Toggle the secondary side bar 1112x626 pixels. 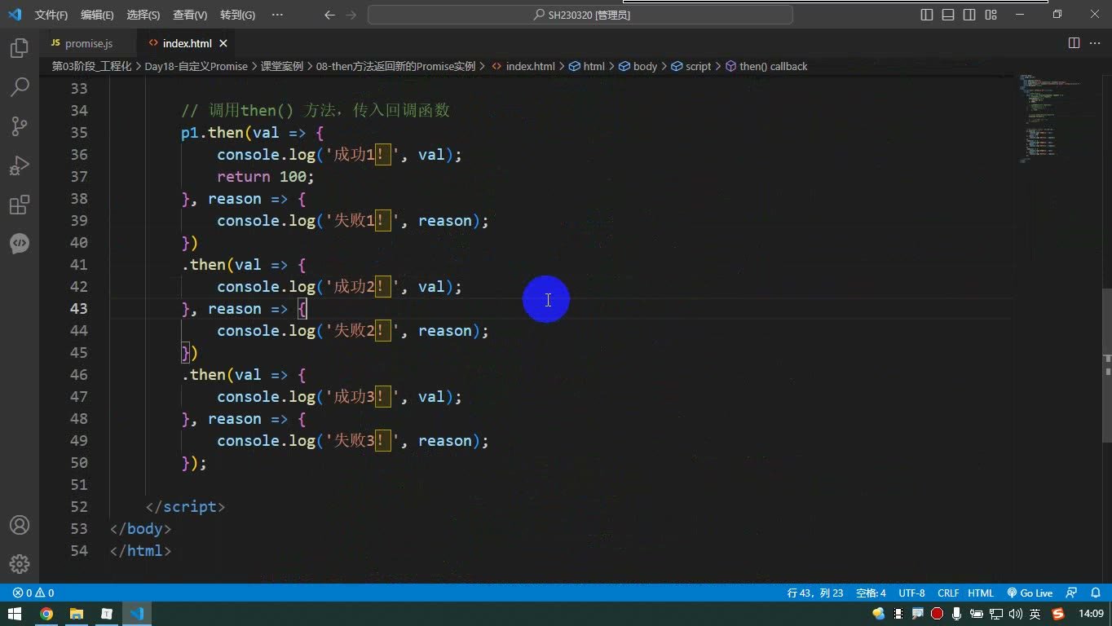969,15
